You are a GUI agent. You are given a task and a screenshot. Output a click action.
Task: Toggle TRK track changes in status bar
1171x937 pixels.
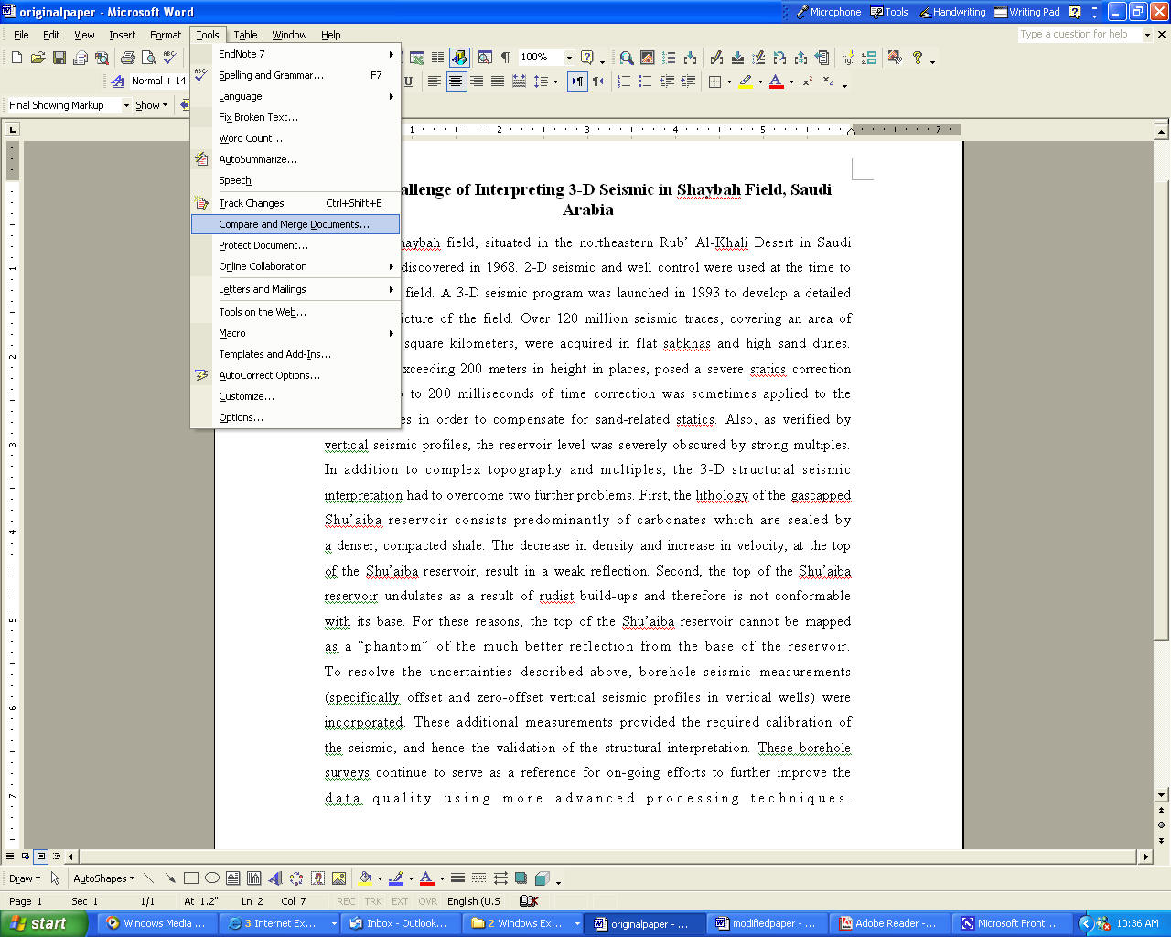tap(373, 901)
